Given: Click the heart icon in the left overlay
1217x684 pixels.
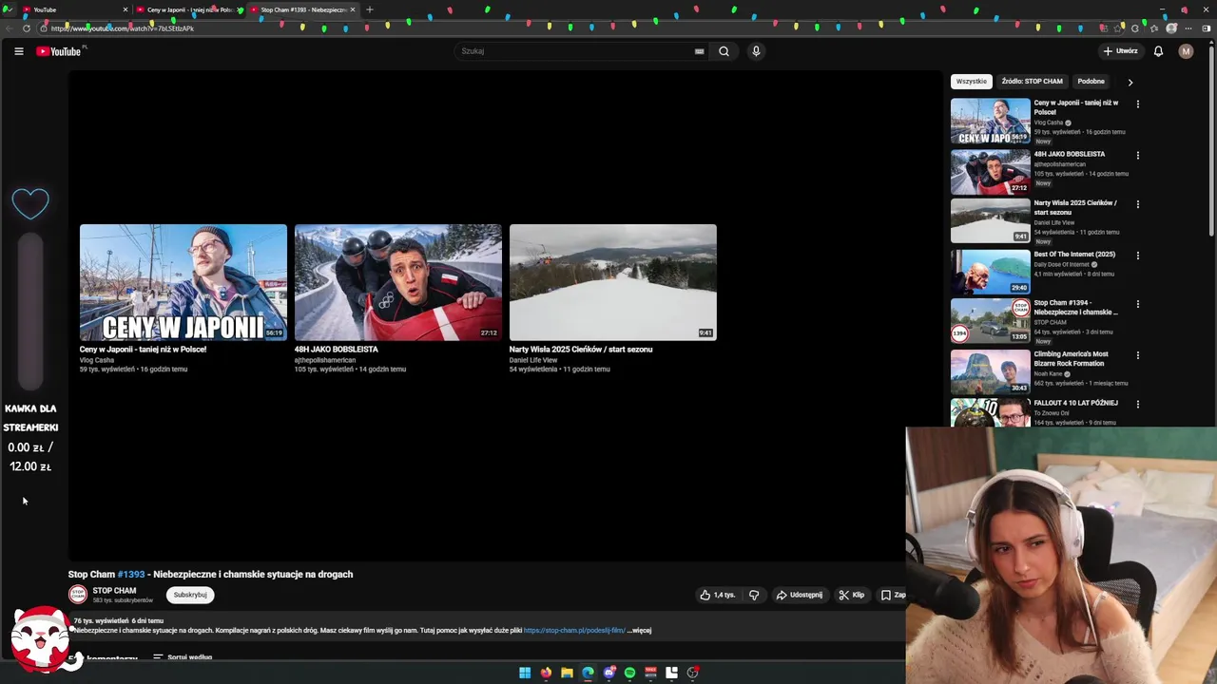Looking at the screenshot, I should pos(30,202).
